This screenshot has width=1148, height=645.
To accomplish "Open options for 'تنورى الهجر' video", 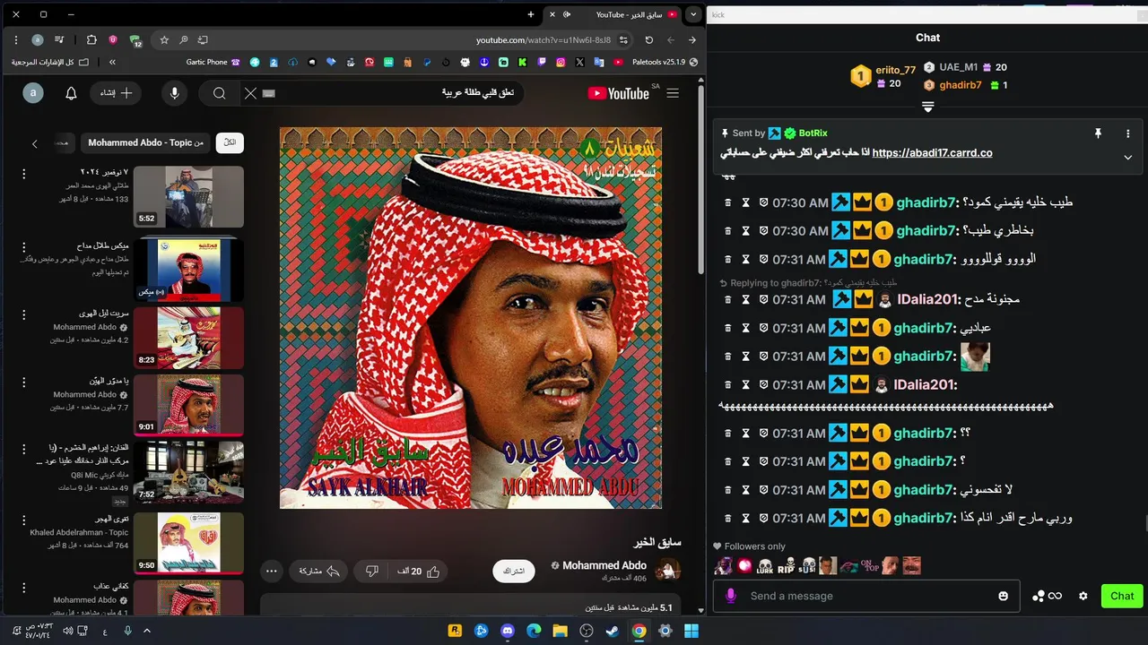I will point(24,520).
